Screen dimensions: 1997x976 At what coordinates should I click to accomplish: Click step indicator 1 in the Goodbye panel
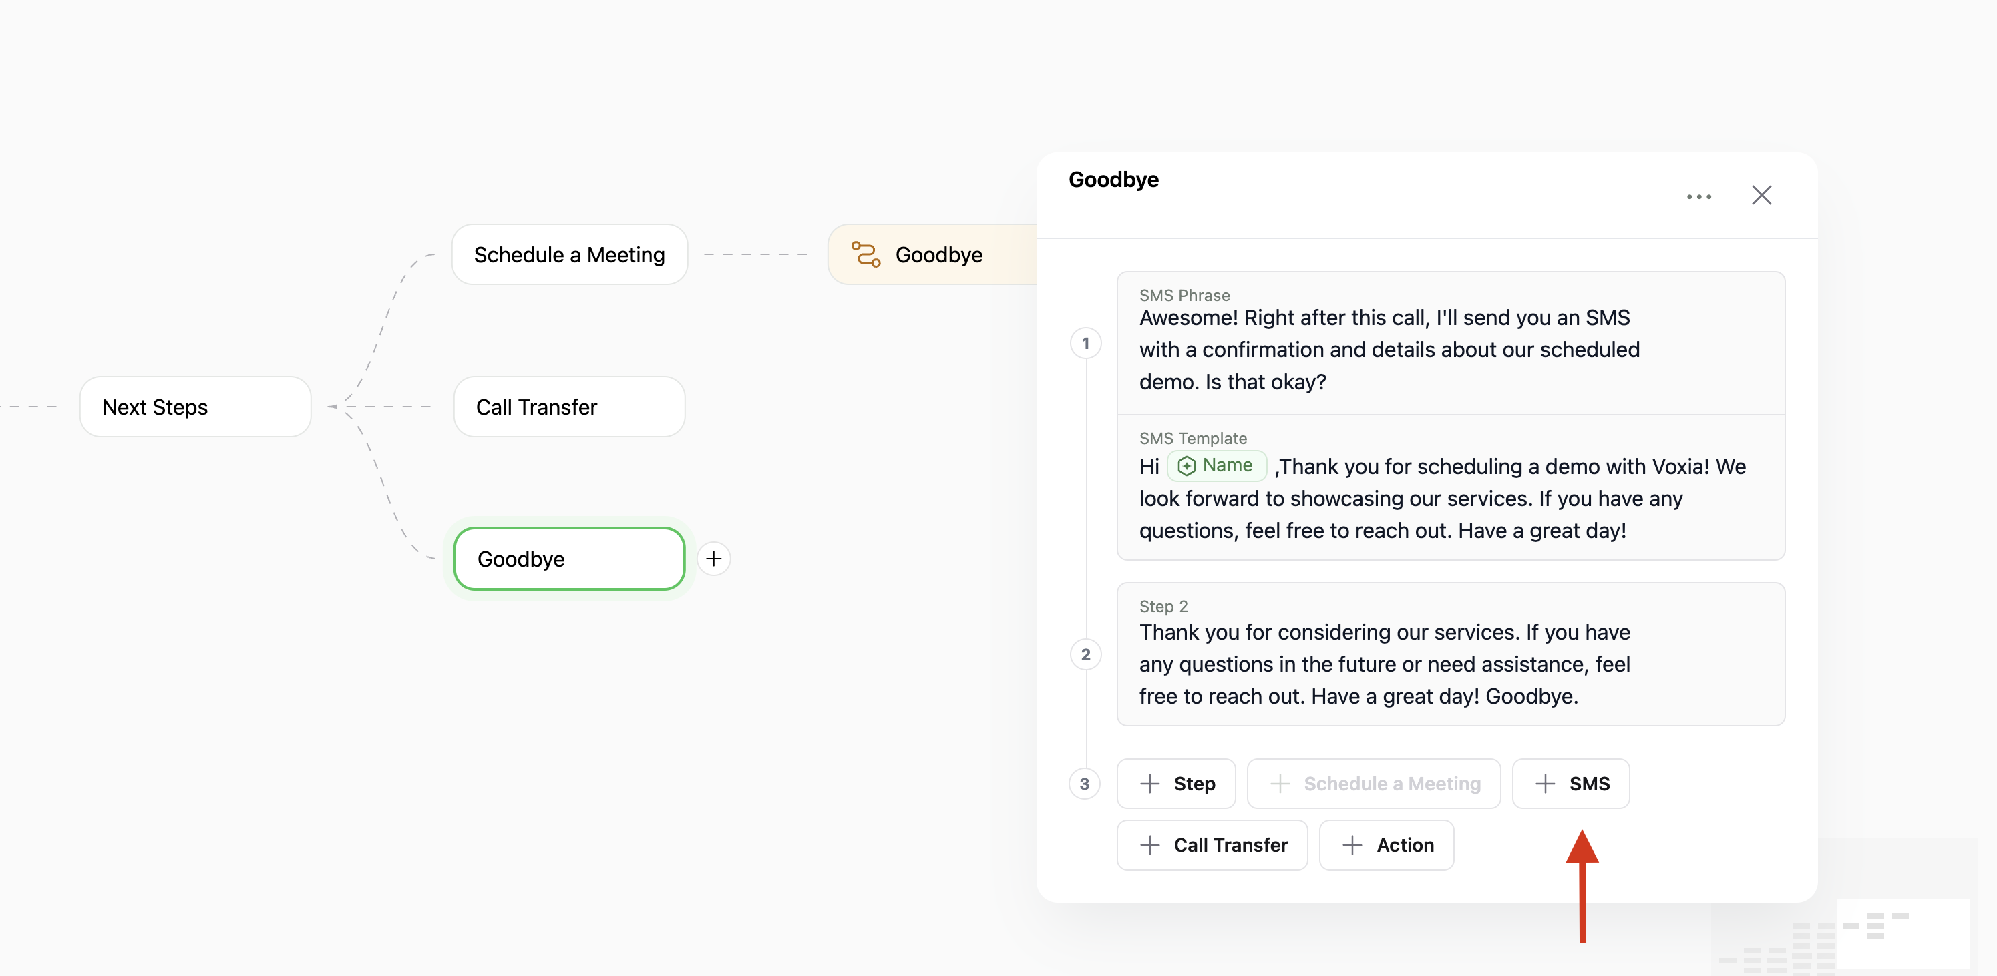pyautogui.click(x=1085, y=343)
